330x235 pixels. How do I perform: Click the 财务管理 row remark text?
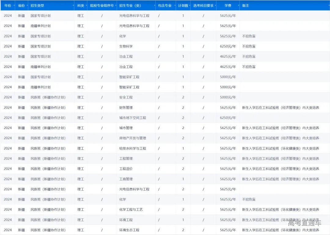(x=280, y=108)
